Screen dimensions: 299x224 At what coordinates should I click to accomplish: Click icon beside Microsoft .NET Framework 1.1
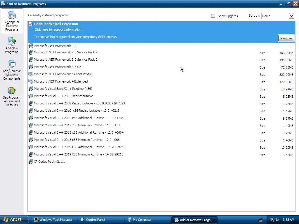click(x=30, y=46)
